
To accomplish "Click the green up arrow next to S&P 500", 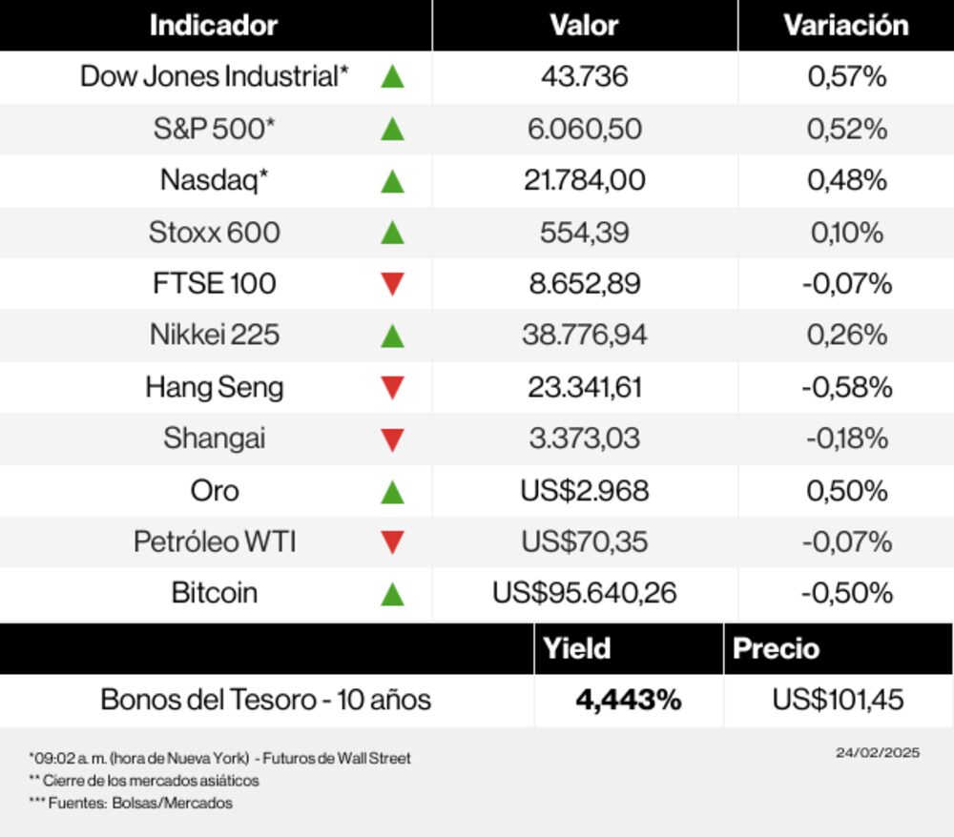I will pyautogui.click(x=392, y=129).
